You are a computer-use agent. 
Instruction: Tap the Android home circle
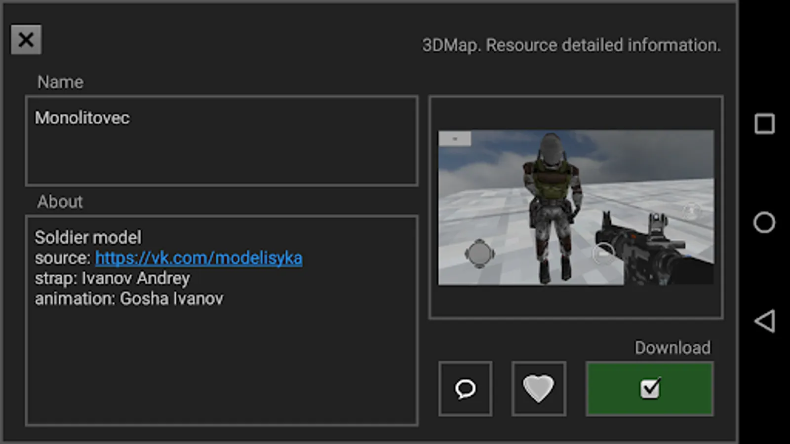click(764, 222)
